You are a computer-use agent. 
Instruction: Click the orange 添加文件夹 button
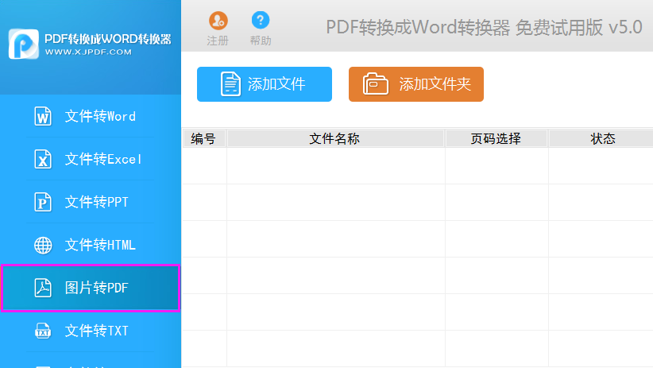[416, 84]
